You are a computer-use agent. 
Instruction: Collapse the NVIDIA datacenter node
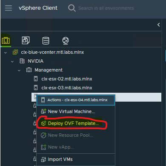click(x=12, y=61)
